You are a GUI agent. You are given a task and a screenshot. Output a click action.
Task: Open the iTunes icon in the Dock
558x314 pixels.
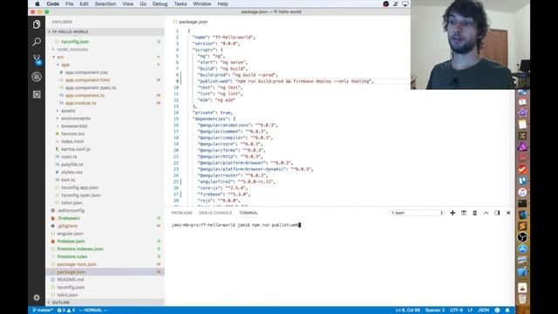[x=522, y=192]
